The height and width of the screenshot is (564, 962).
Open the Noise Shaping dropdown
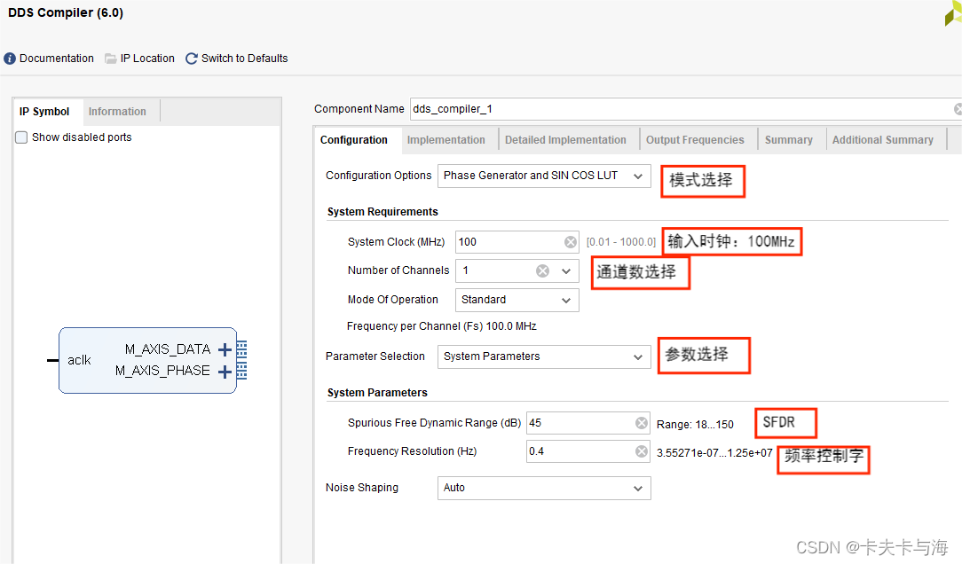point(544,488)
